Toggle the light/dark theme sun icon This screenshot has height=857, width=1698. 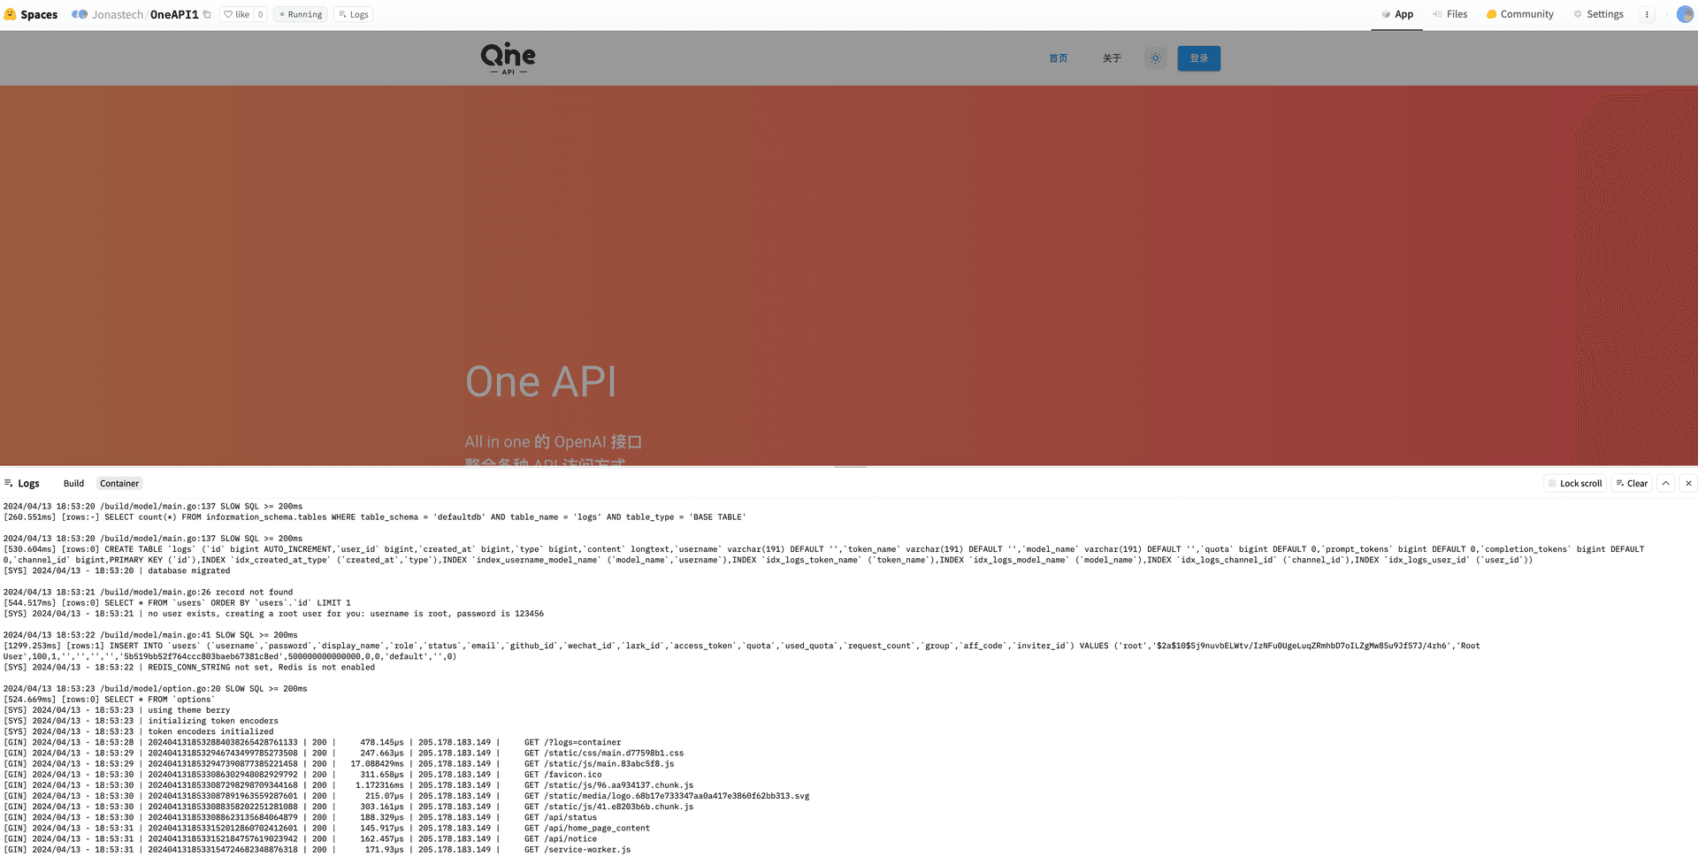[1155, 58]
